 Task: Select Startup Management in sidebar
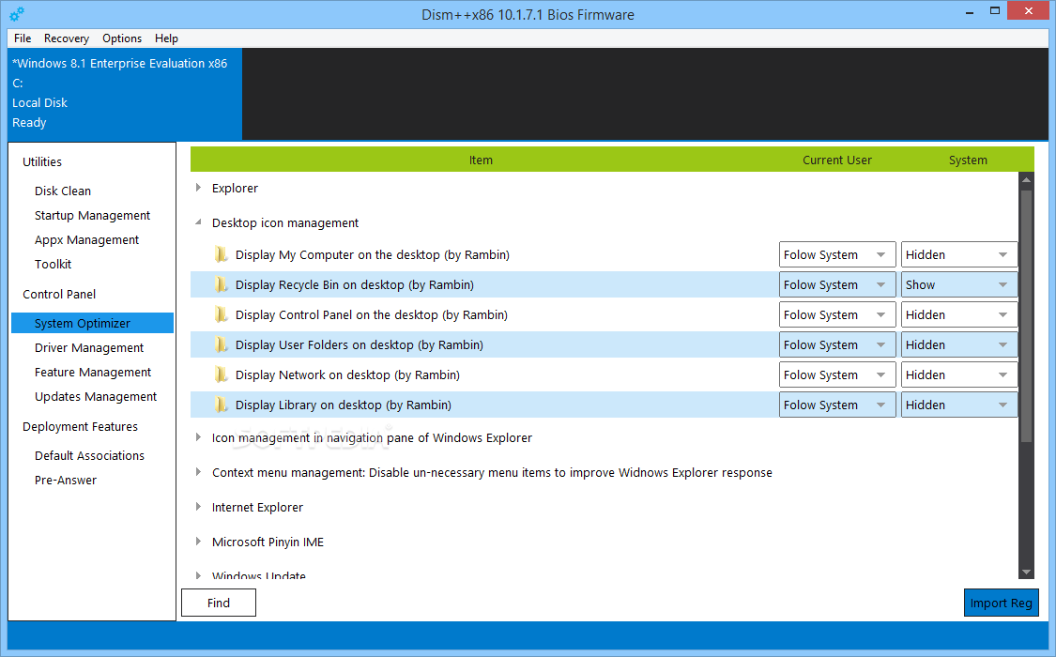(92, 216)
